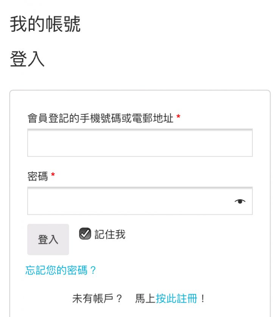Select the 我的帳號 page heading

[x=45, y=24]
